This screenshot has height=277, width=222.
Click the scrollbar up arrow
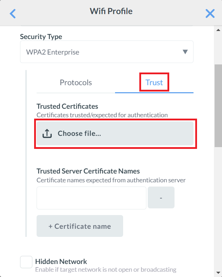coord(218,30)
